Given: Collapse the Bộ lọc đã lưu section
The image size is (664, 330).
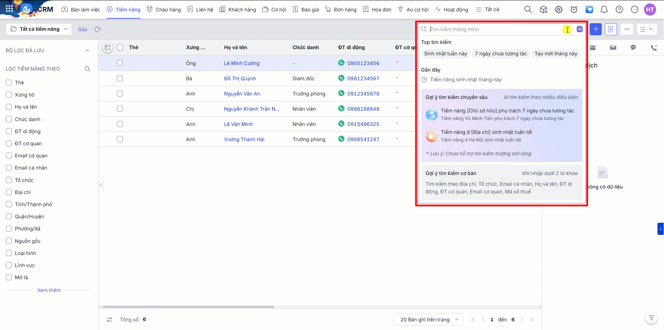Looking at the screenshot, I should (x=87, y=51).
